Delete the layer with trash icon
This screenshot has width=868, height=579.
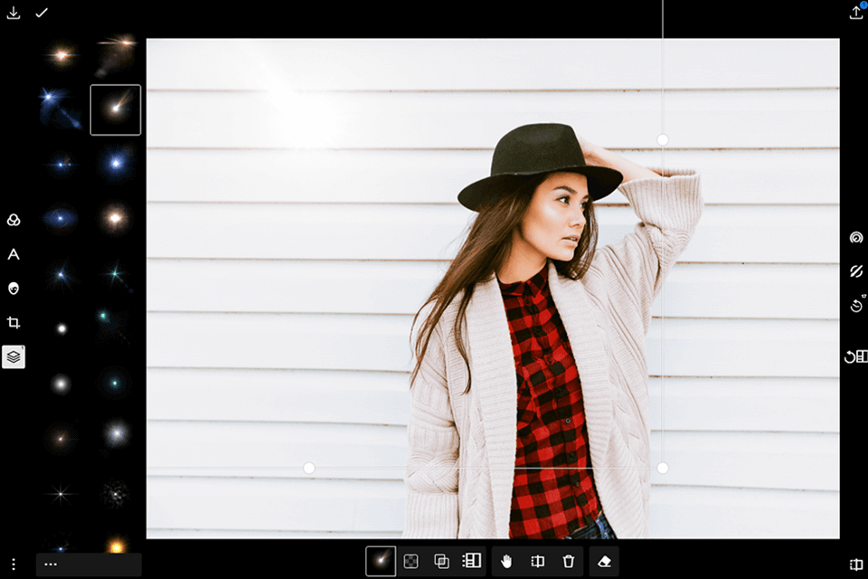click(x=569, y=561)
